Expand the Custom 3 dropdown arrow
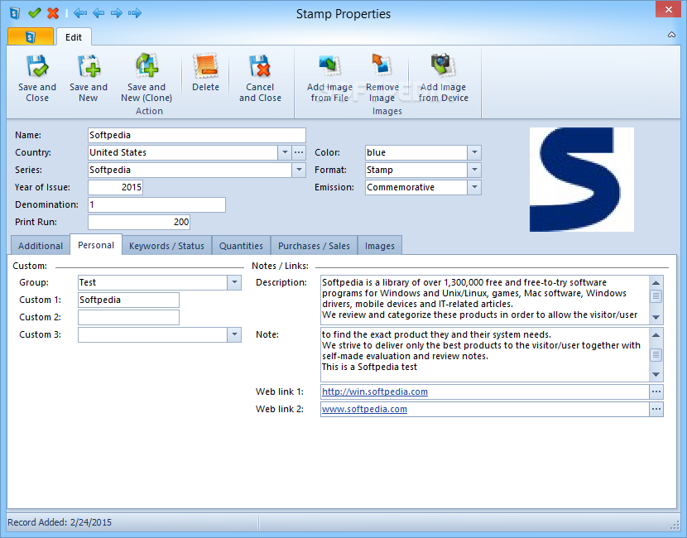687x538 pixels. pyautogui.click(x=234, y=334)
